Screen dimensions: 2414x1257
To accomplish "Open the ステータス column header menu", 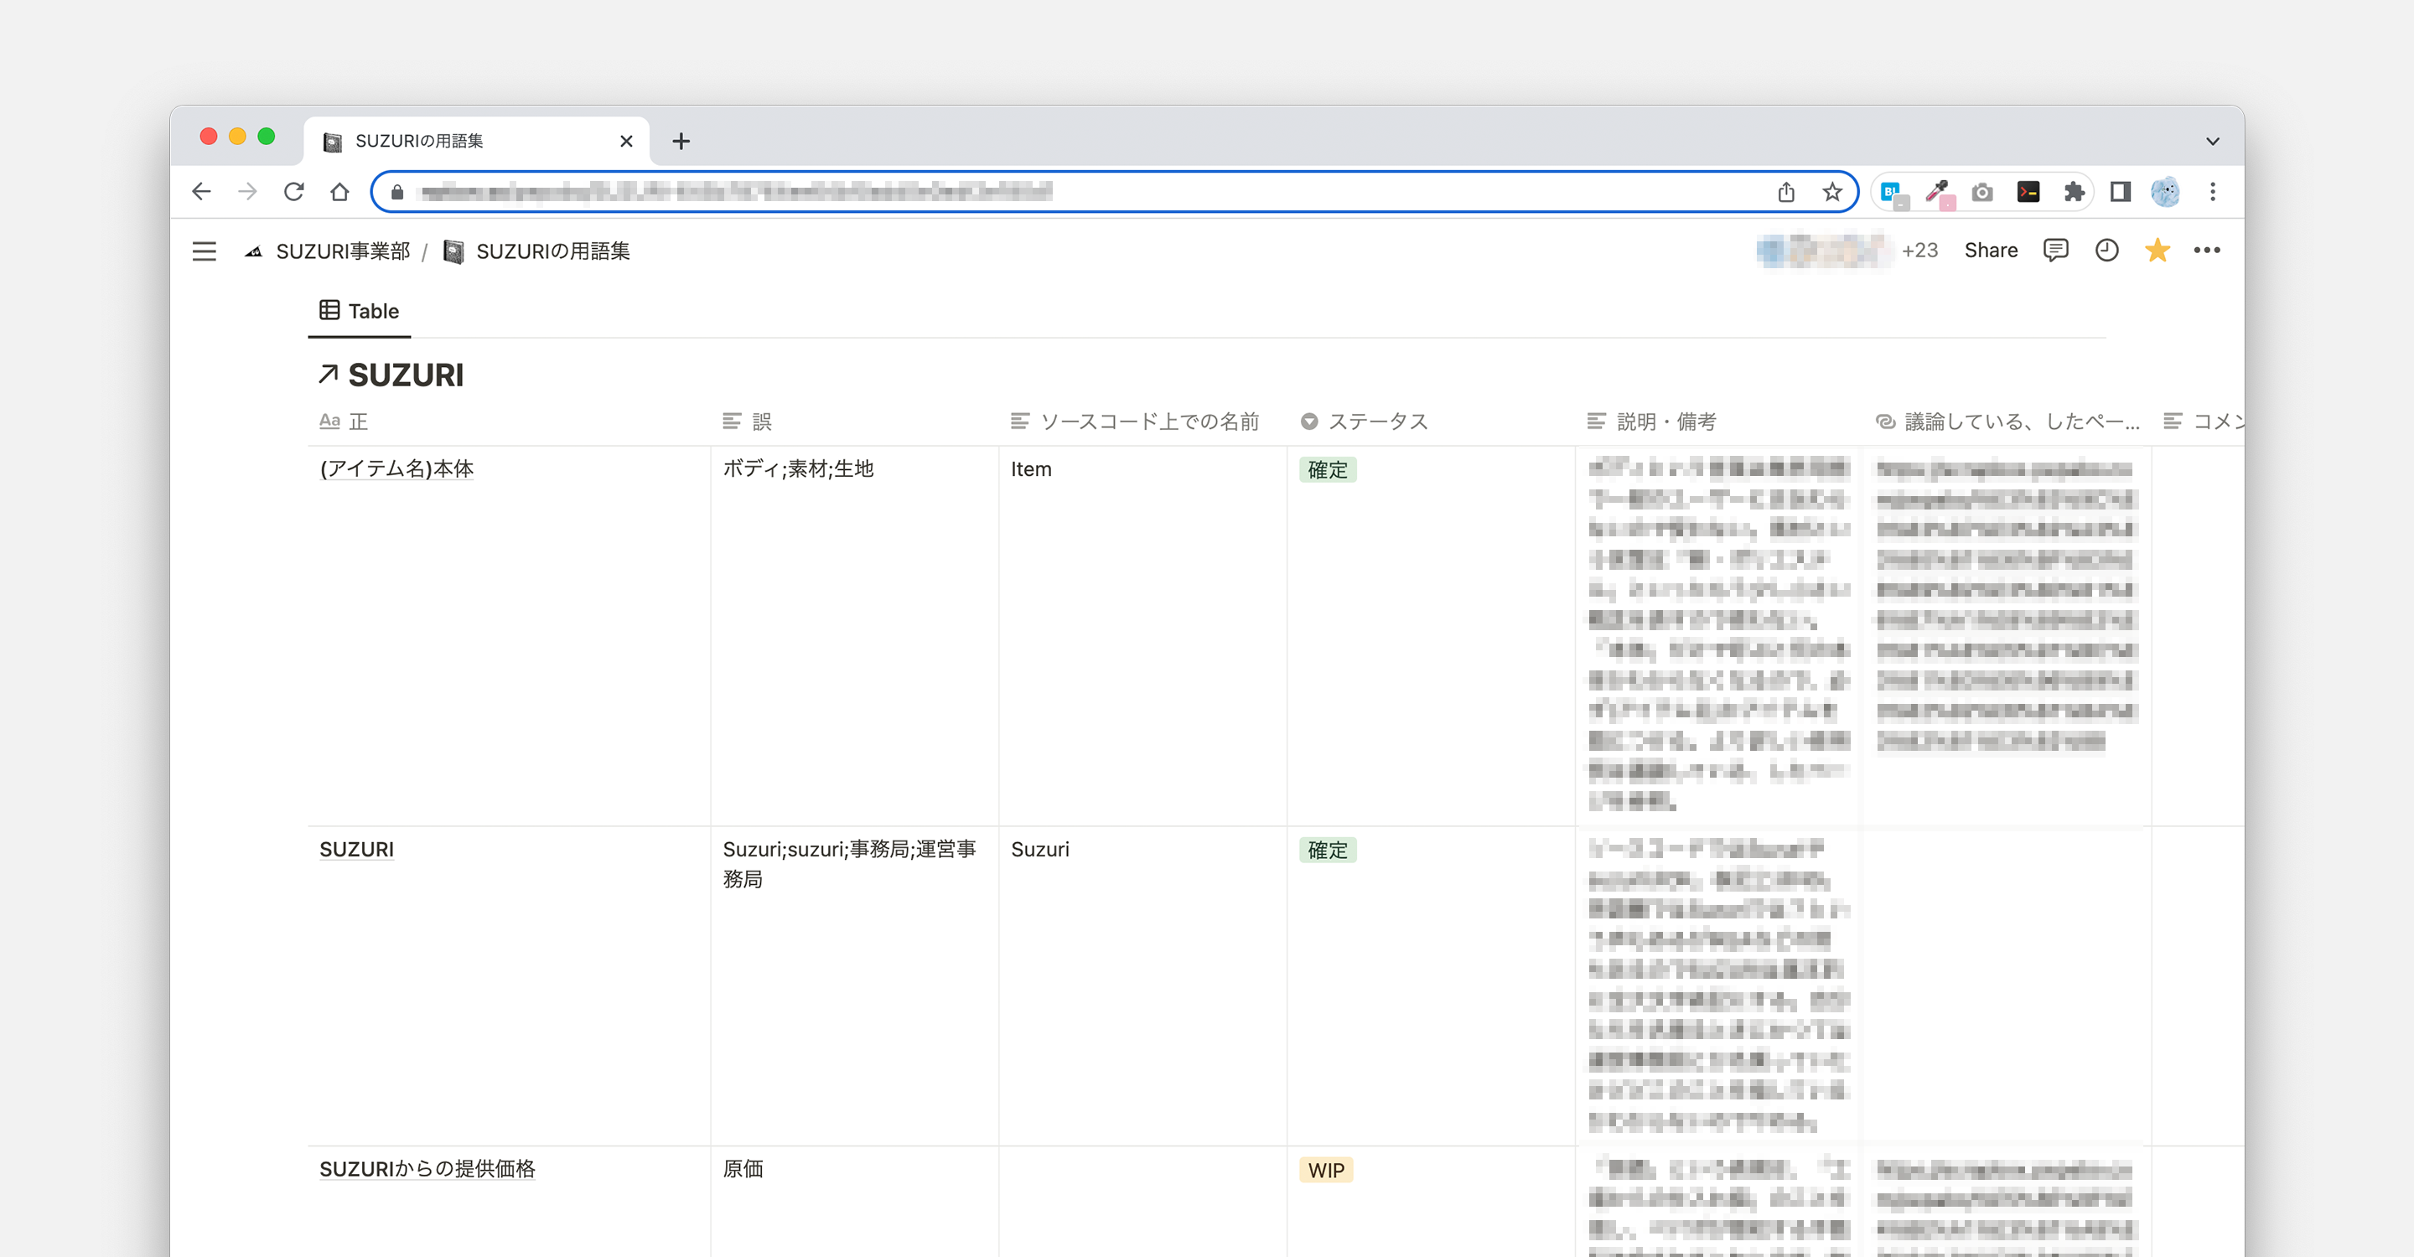I will pyautogui.click(x=1365, y=422).
